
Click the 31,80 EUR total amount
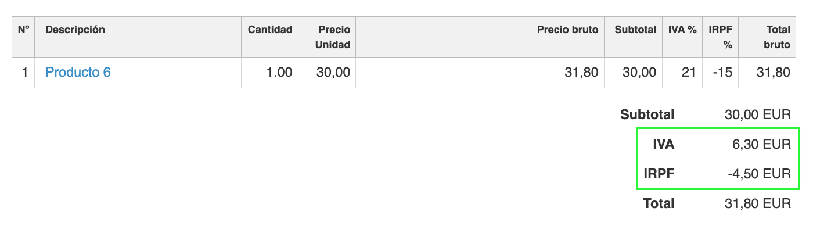757,204
